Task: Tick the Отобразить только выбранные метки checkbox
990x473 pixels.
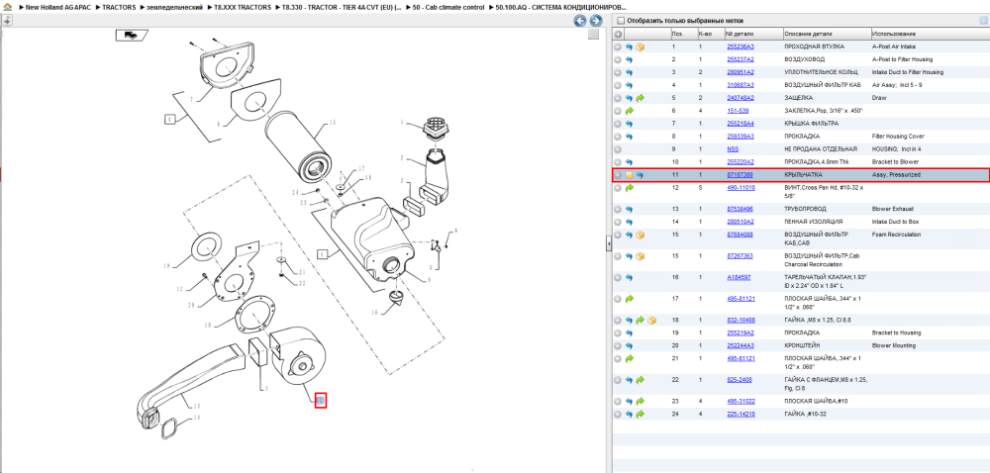Action: pyautogui.click(x=621, y=21)
